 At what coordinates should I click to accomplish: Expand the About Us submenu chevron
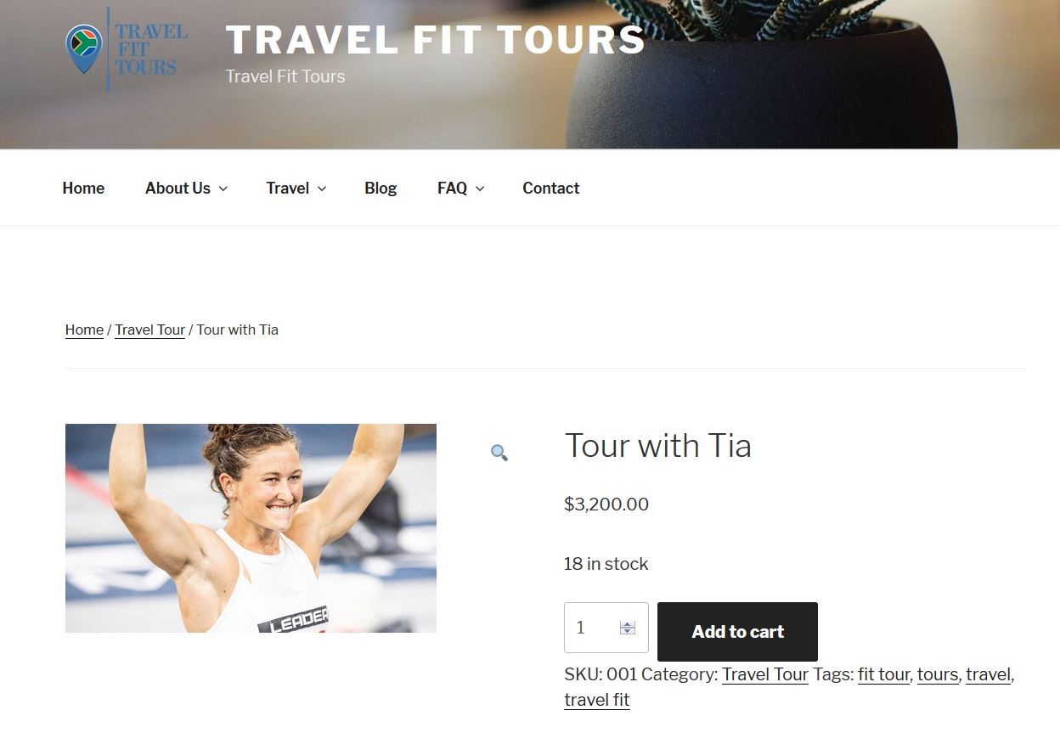pyautogui.click(x=223, y=189)
